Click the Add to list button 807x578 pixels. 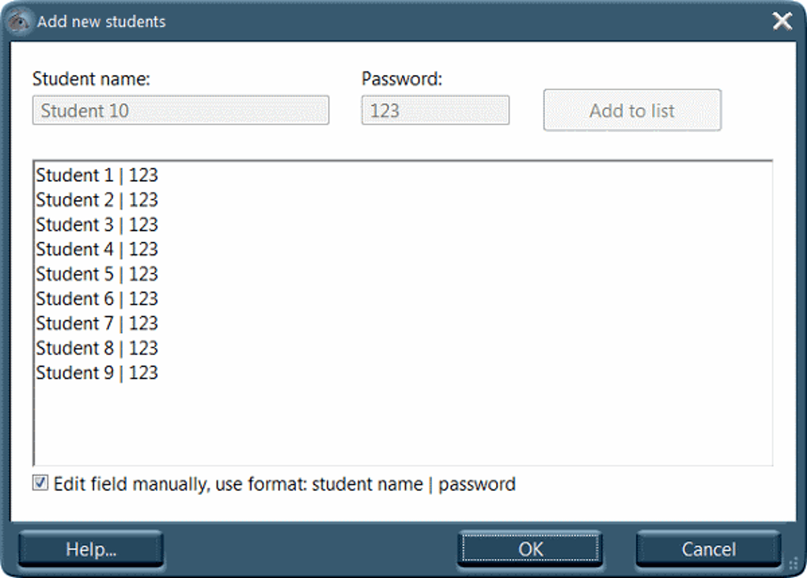pyautogui.click(x=632, y=110)
